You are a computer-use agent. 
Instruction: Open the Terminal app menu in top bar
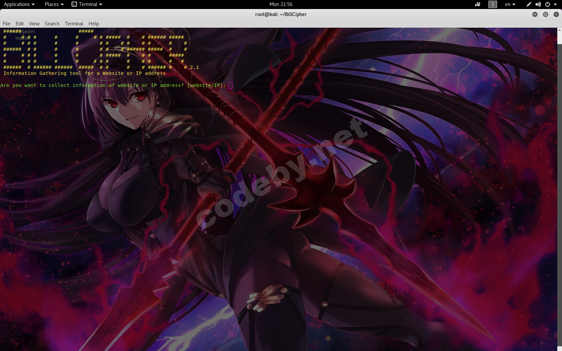[87, 4]
